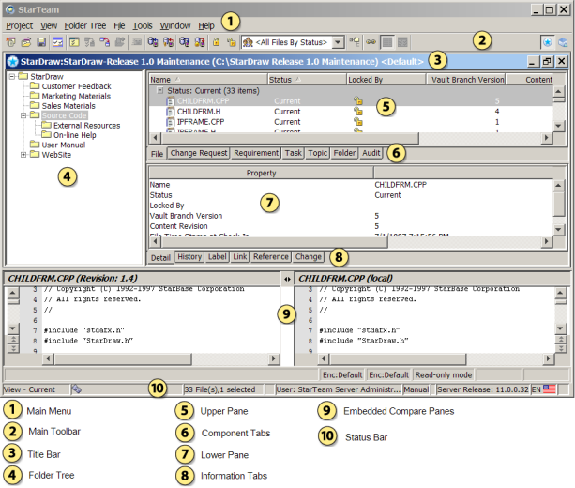The width and height of the screenshot is (575, 488).
Task: Click the first icon in the main toolbar
Action: 11,42
